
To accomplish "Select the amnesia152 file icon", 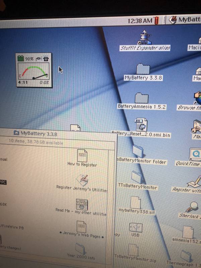I will click(188, 232).
